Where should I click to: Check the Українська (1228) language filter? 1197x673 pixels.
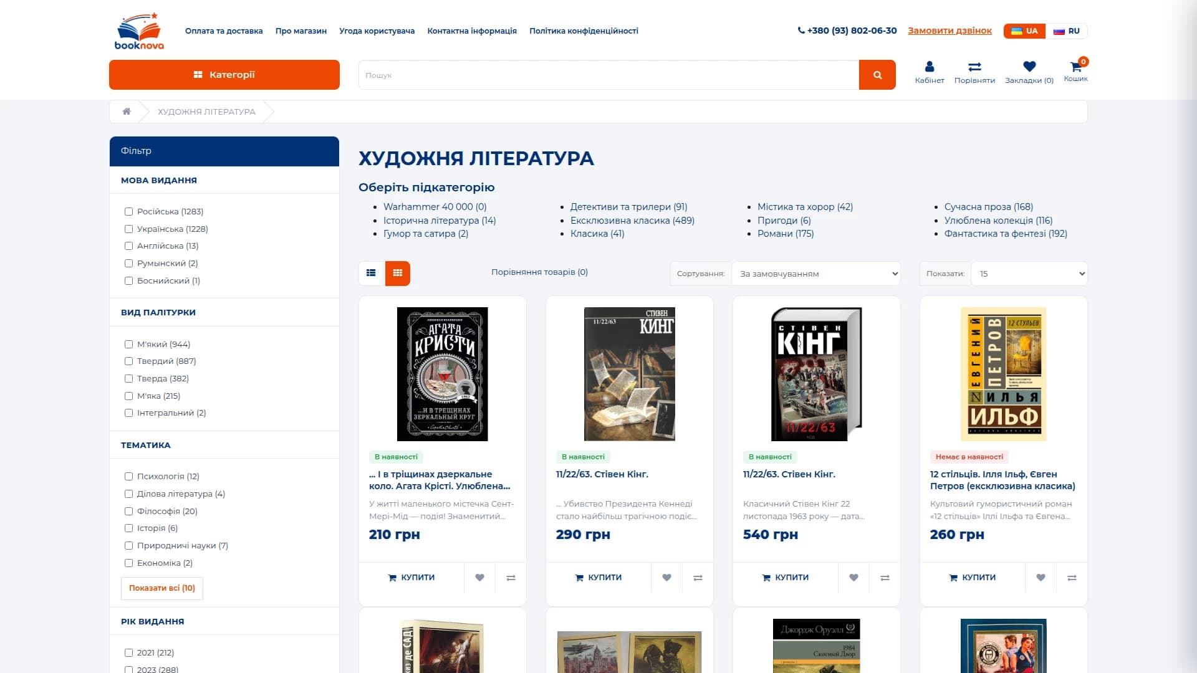128,229
